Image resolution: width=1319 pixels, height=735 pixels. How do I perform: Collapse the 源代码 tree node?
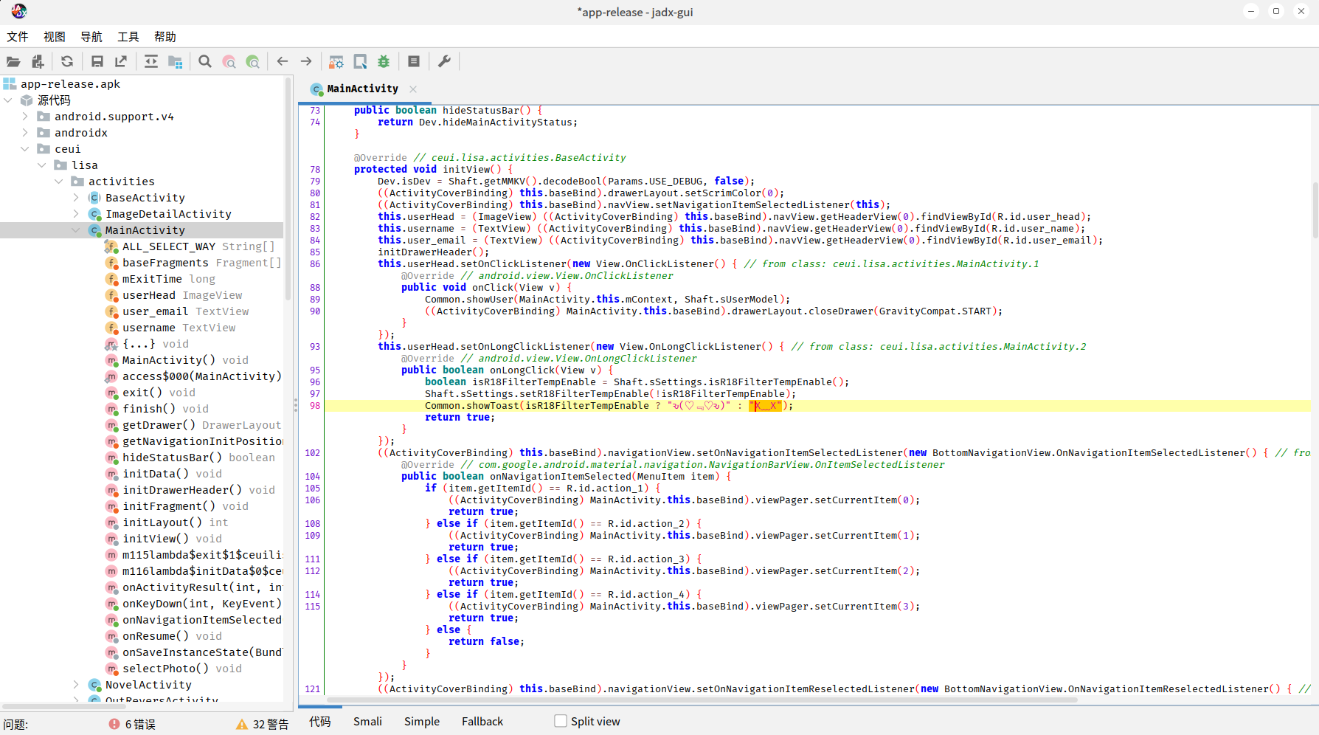pos(8,100)
